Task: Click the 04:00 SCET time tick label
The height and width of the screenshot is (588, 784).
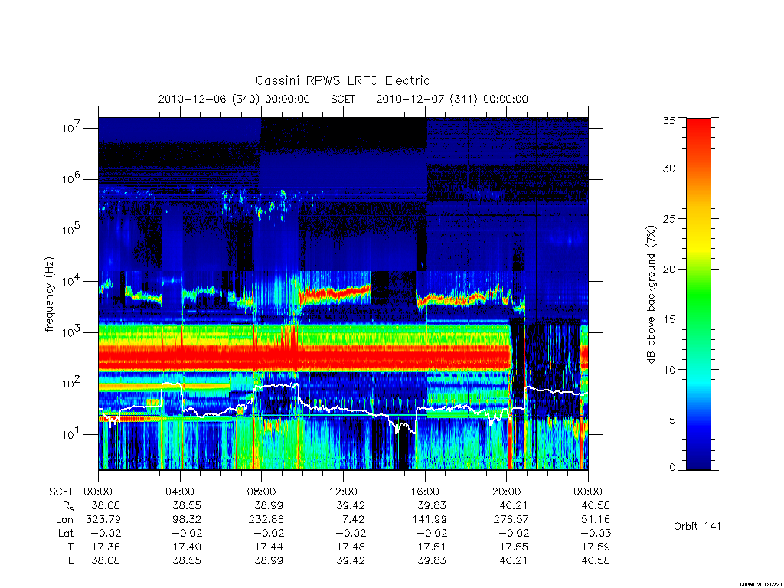Action: point(179,492)
